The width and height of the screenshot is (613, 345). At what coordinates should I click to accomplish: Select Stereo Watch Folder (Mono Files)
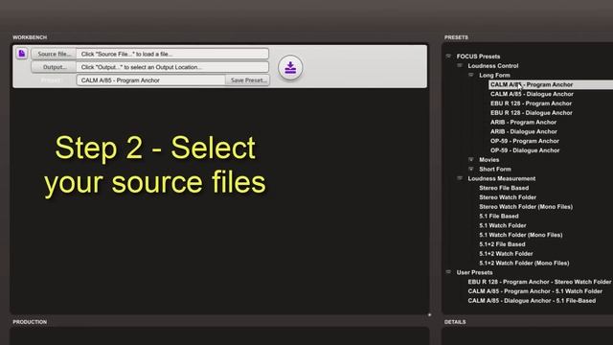[526, 207]
